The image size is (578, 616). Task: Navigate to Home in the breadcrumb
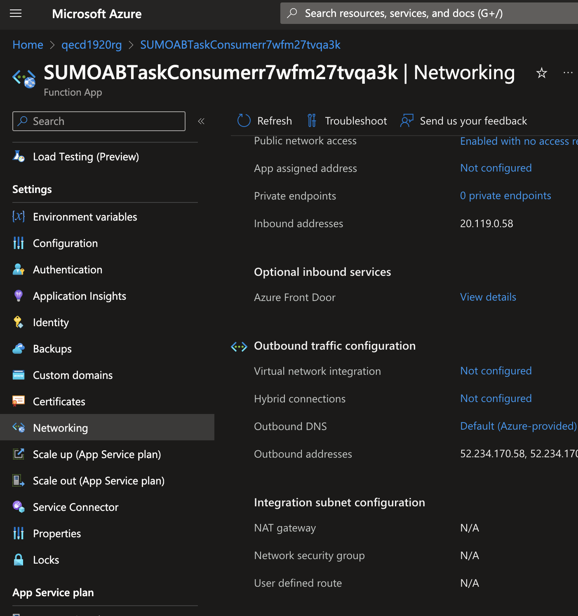pyautogui.click(x=27, y=45)
